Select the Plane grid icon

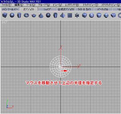tap(70, 15)
